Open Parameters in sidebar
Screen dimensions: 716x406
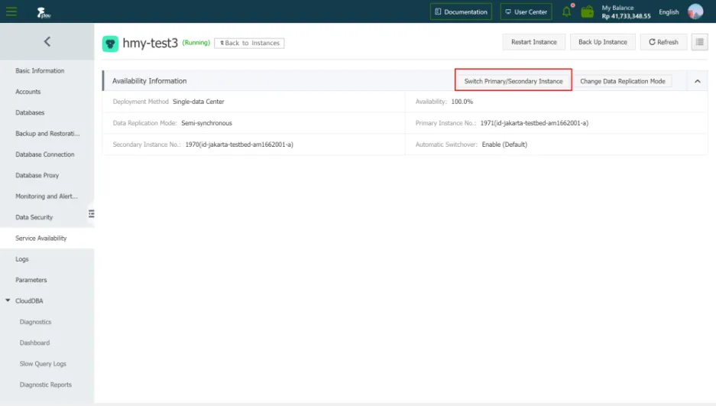(x=31, y=280)
